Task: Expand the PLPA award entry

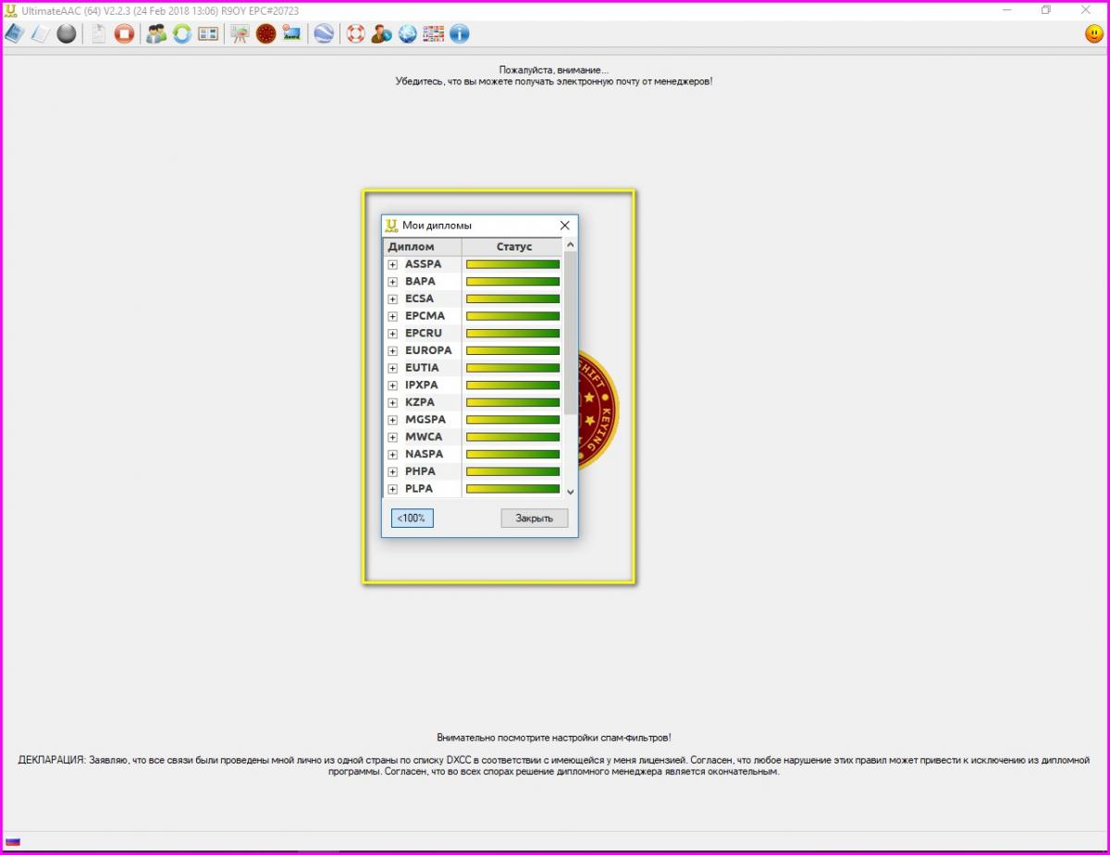Action: pos(393,489)
